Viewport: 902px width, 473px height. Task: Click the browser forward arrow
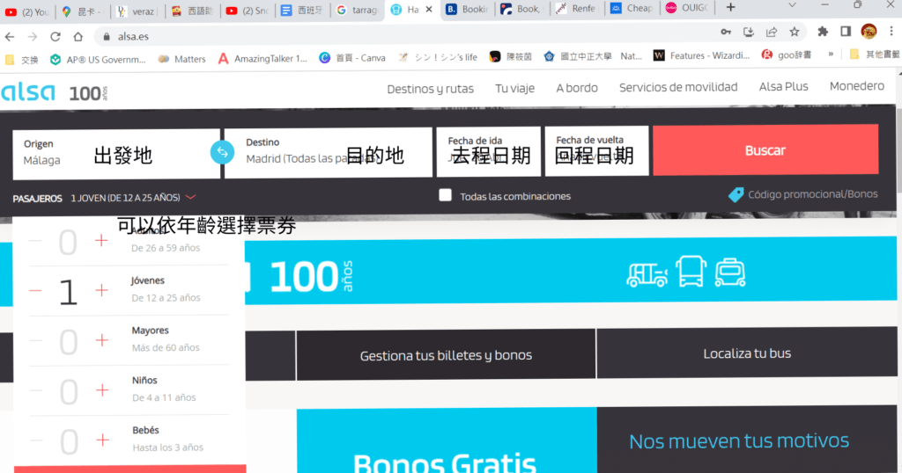(x=33, y=36)
